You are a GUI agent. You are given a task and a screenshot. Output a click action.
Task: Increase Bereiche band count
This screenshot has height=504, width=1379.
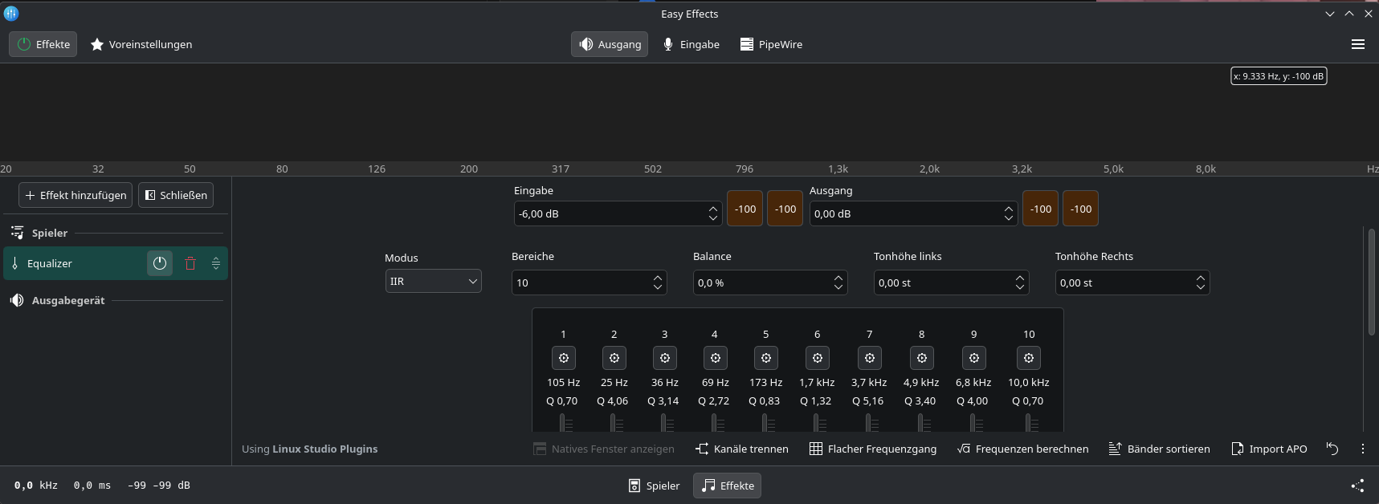click(658, 278)
